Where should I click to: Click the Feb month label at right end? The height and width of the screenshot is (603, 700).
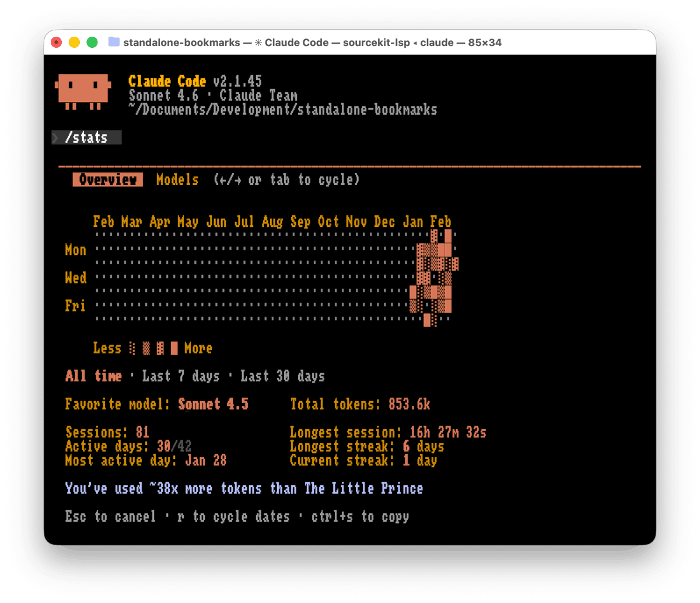(x=440, y=222)
